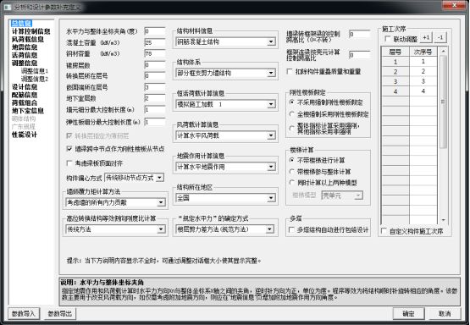Click the +1 construction sequence button

coord(426,38)
